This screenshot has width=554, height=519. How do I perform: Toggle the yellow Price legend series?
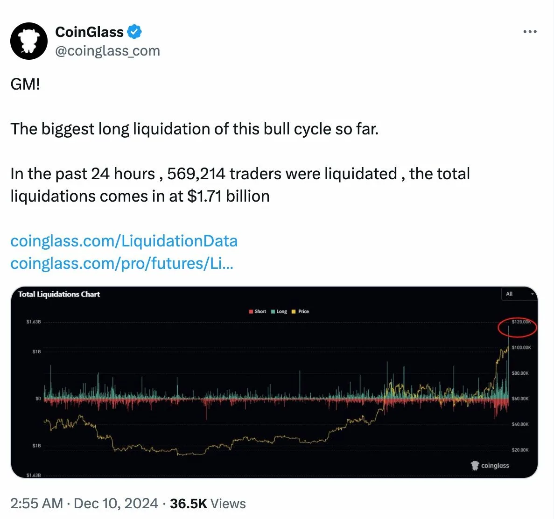click(x=300, y=311)
